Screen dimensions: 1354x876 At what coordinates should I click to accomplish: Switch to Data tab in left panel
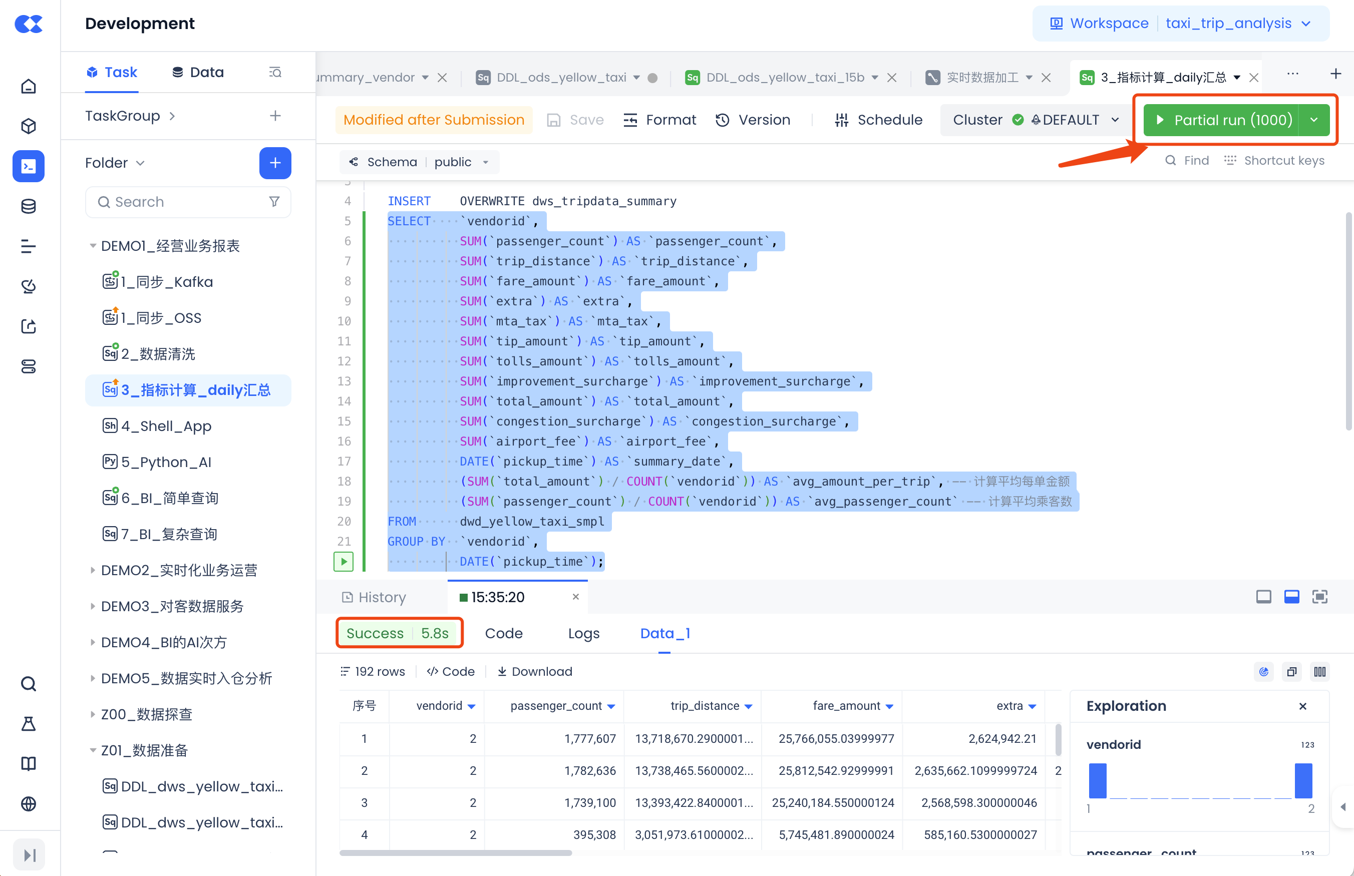[x=198, y=72]
